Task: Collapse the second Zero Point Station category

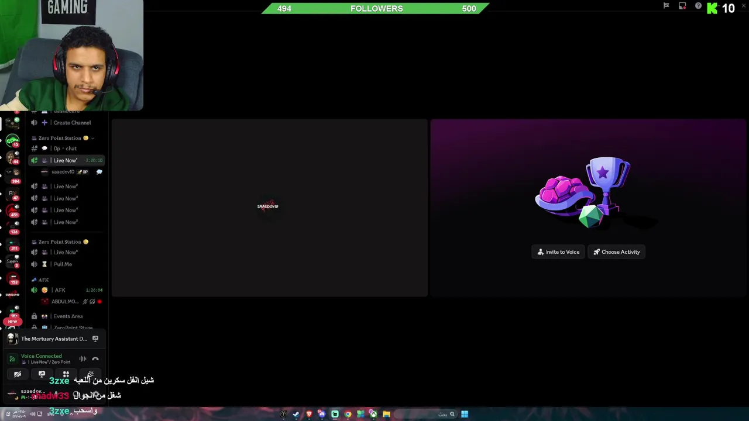Action: tap(60, 241)
